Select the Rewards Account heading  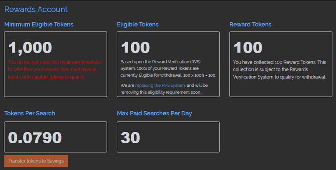coord(36,9)
